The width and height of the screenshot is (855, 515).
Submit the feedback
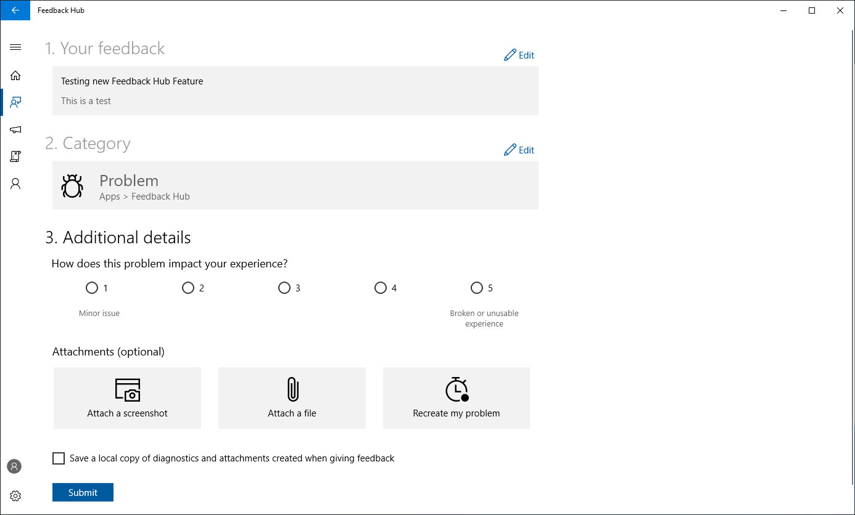(83, 492)
